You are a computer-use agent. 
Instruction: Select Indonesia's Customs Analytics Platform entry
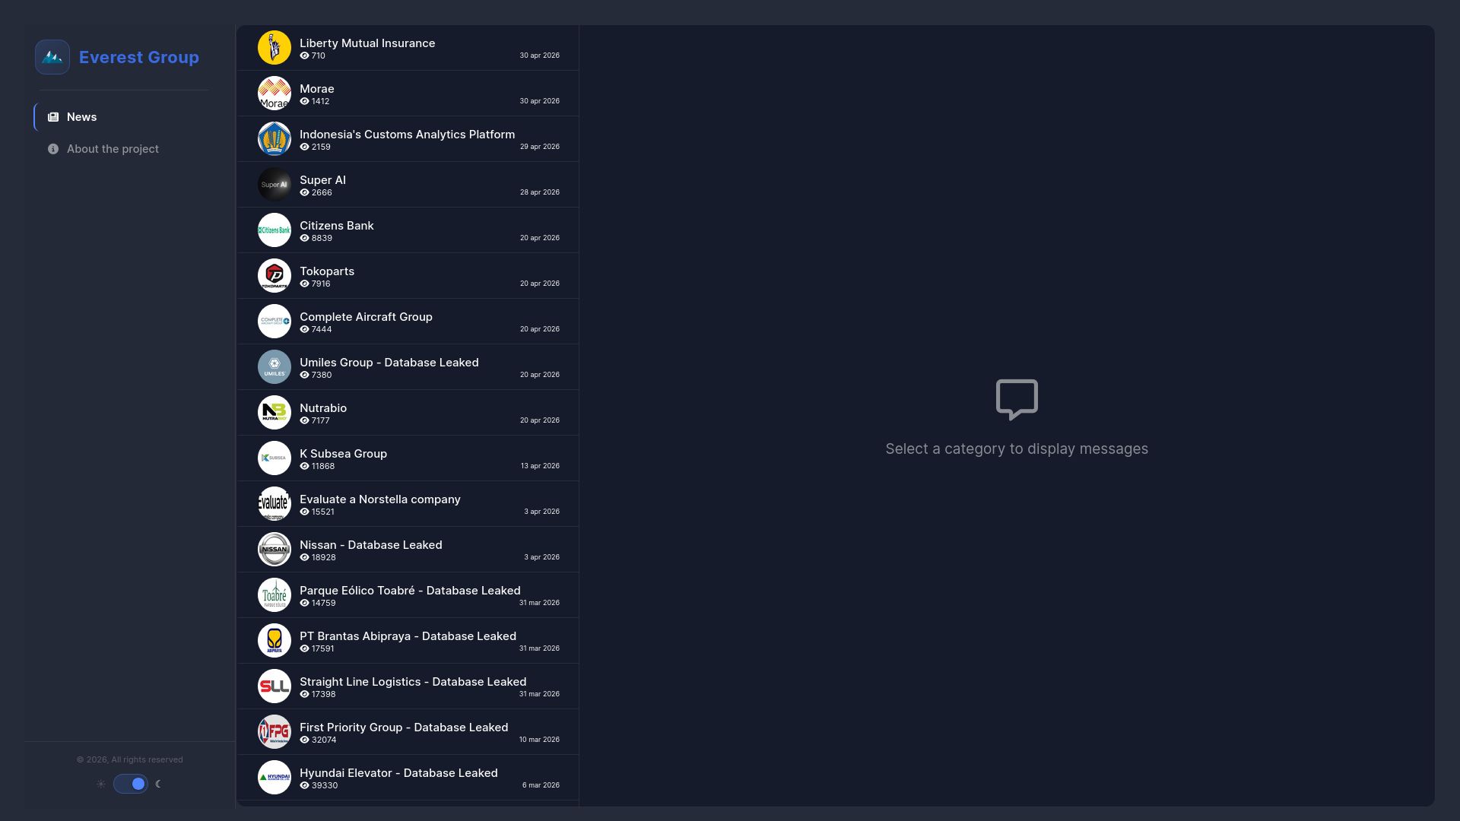coord(408,139)
